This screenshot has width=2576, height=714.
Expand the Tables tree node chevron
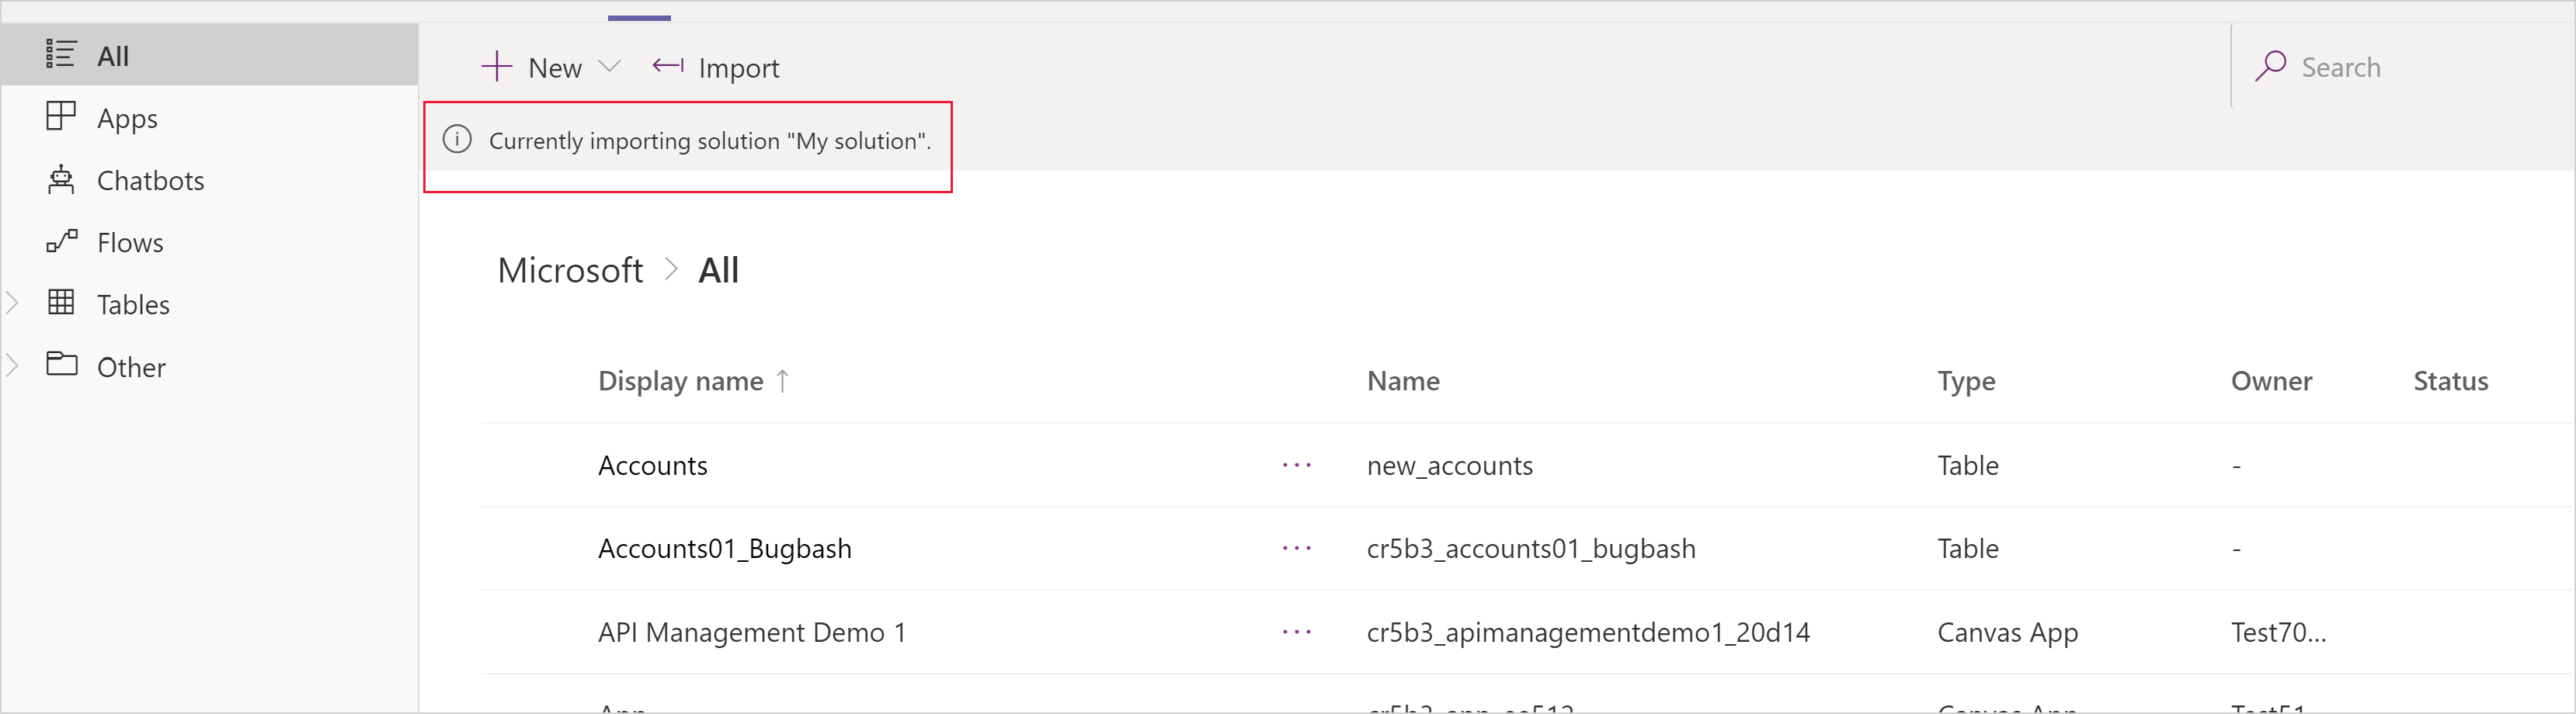tap(13, 303)
